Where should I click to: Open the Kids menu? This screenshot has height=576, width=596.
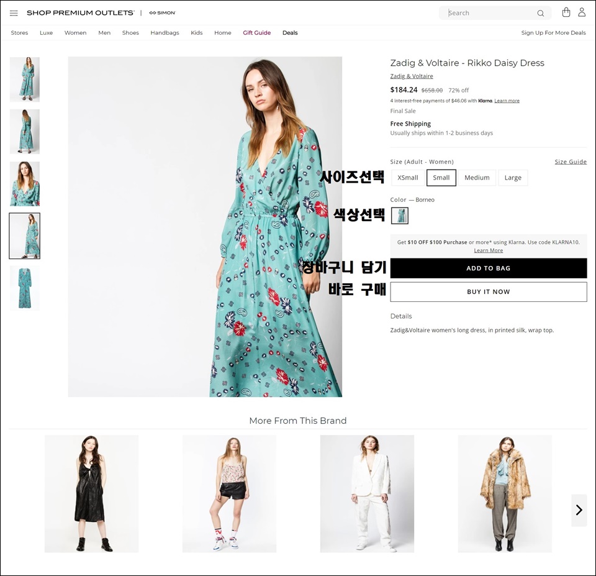(197, 33)
